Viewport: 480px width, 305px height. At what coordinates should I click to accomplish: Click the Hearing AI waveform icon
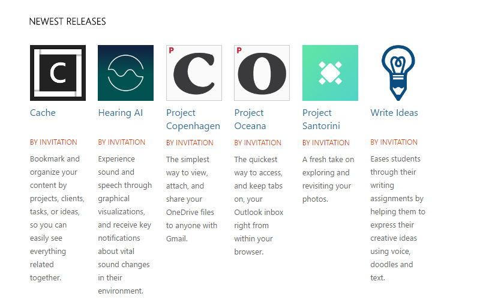coord(125,73)
